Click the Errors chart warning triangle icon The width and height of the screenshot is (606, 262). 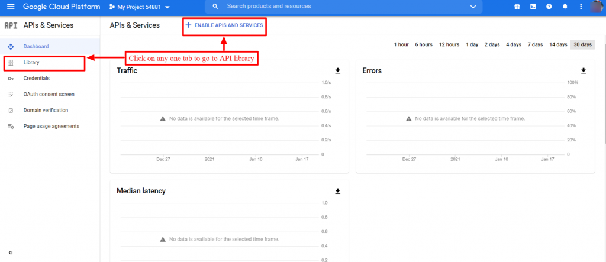pos(408,119)
